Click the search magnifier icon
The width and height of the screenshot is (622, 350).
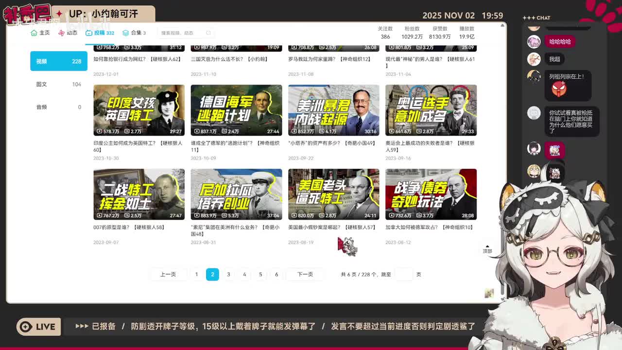click(x=208, y=33)
